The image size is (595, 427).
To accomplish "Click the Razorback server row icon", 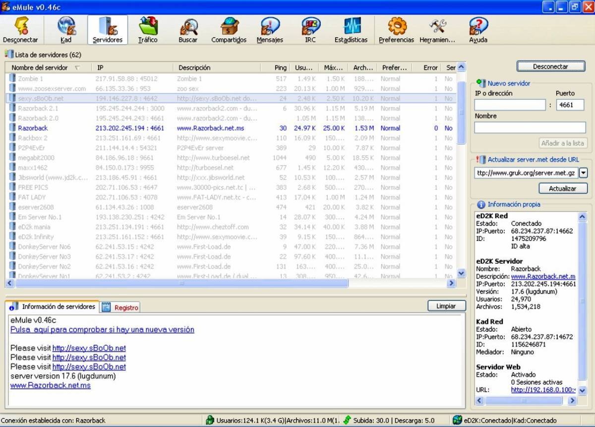I will [12, 128].
